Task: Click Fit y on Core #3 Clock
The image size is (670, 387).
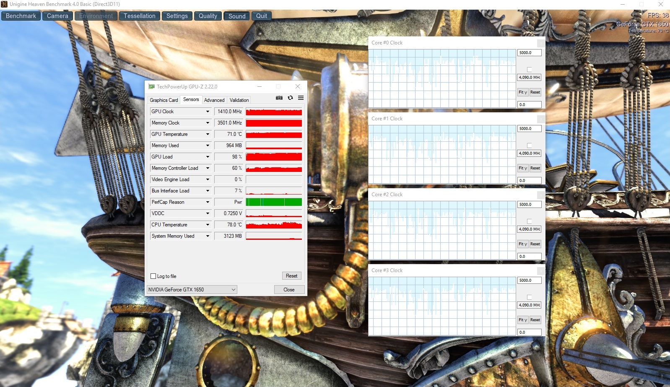Action: point(523,320)
